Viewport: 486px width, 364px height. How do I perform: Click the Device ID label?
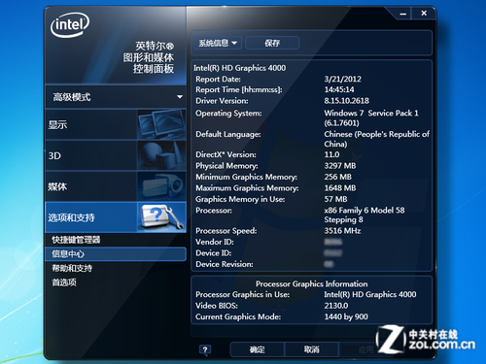click(x=214, y=253)
